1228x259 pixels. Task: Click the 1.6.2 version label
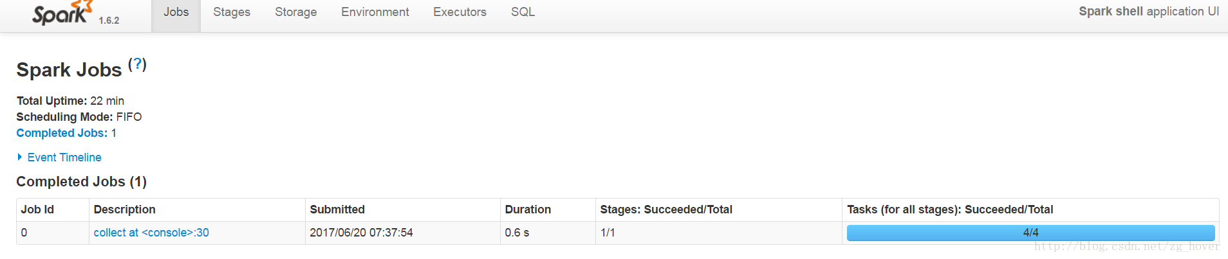(109, 21)
